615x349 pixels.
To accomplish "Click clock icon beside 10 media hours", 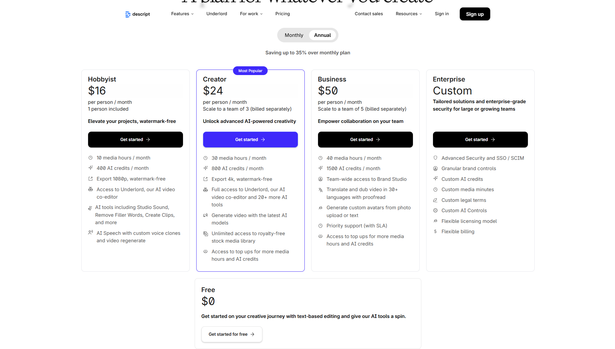I will point(91,158).
